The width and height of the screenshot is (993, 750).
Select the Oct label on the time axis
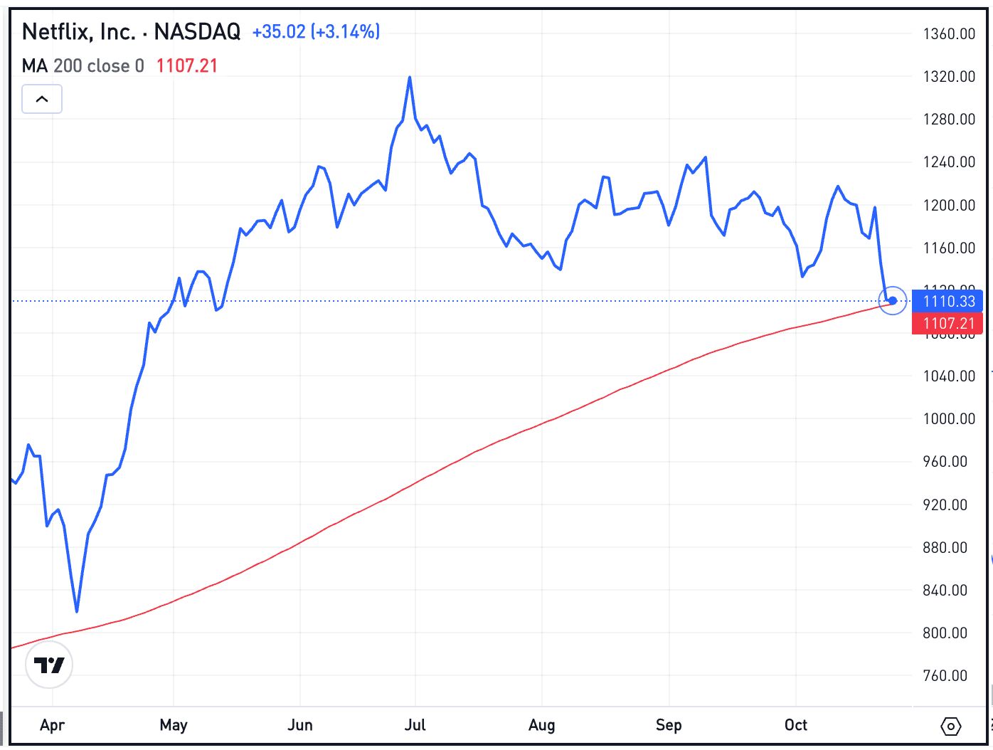tap(796, 725)
